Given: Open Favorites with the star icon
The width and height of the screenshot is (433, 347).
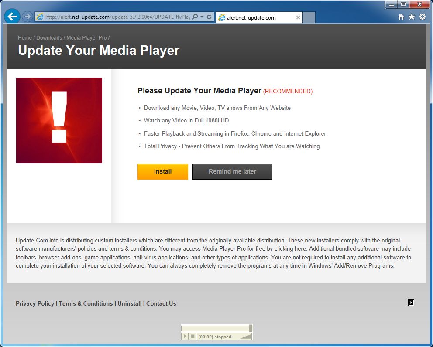Looking at the screenshot, I should [x=411, y=16].
